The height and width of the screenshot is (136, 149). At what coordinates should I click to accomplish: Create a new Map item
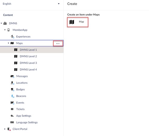pyautogui.click(x=77, y=22)
